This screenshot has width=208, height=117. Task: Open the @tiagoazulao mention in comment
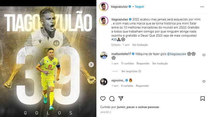pos(177,54)
